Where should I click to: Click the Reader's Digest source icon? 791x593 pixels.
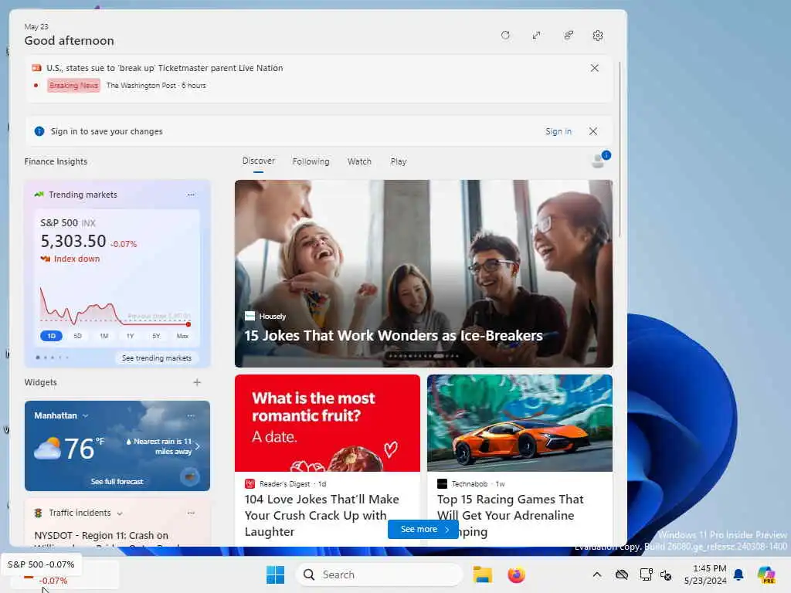pos(250,483)
